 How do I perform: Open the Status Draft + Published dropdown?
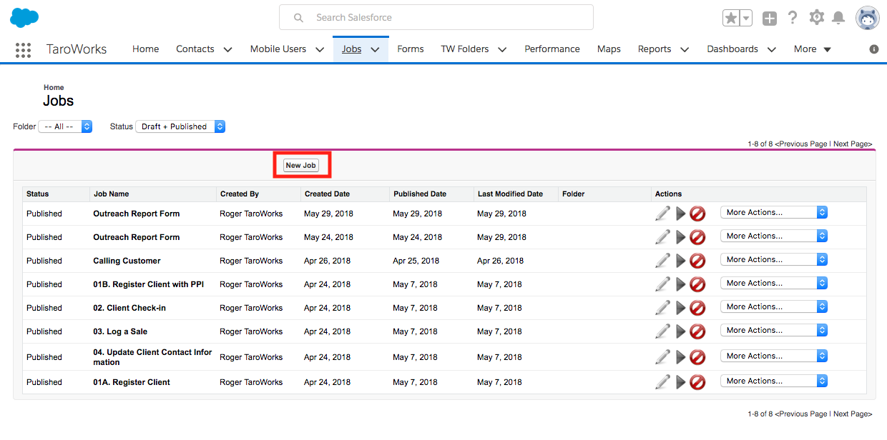(180, 126)
